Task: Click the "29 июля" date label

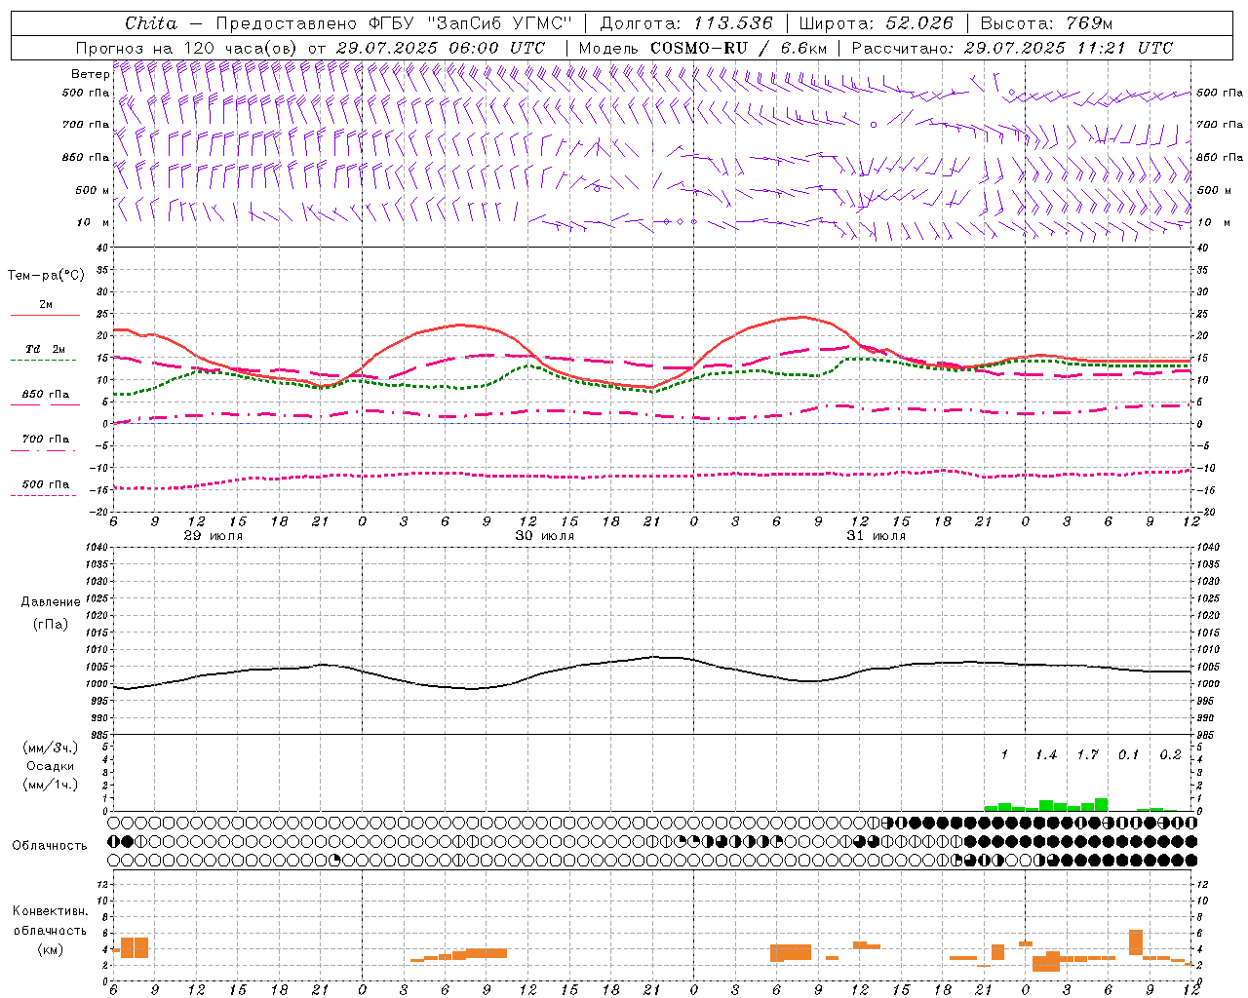Action: (214, 536)
